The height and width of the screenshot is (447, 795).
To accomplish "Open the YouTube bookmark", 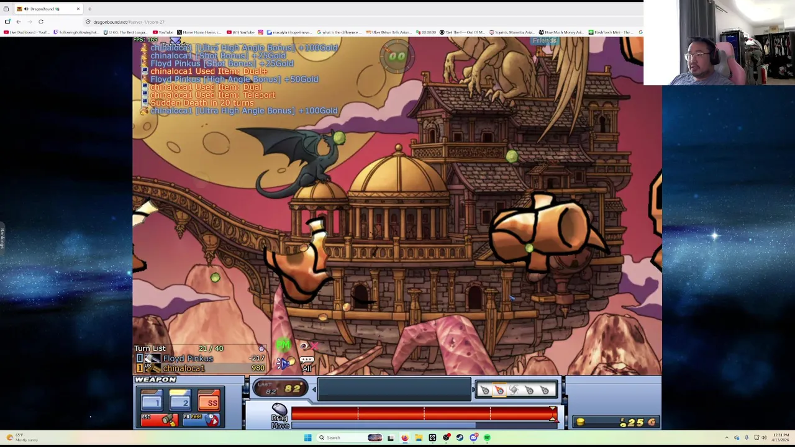I will click(163, 32).
